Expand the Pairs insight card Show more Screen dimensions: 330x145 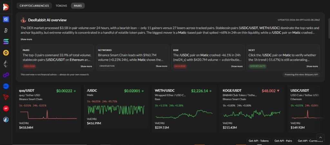tap(86, 66)
